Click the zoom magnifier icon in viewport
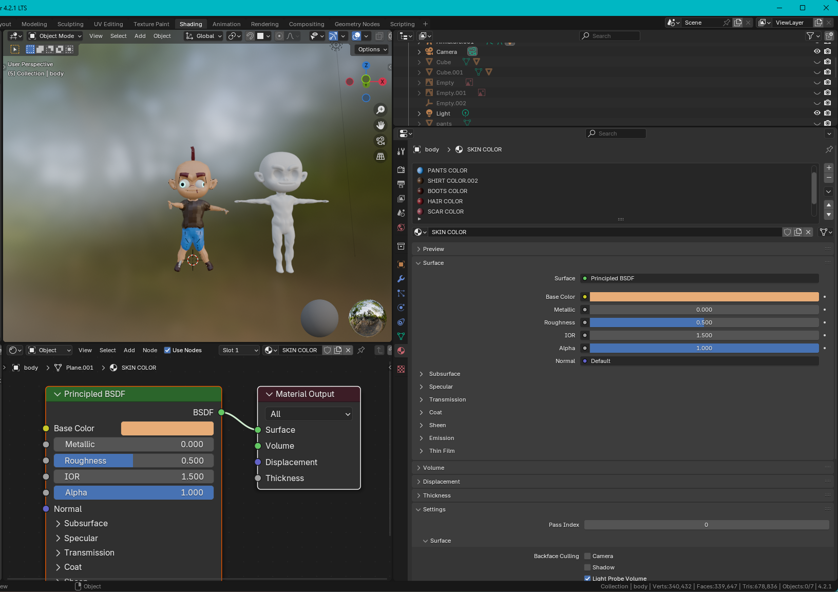838x592 pixels. coord(380,110)
